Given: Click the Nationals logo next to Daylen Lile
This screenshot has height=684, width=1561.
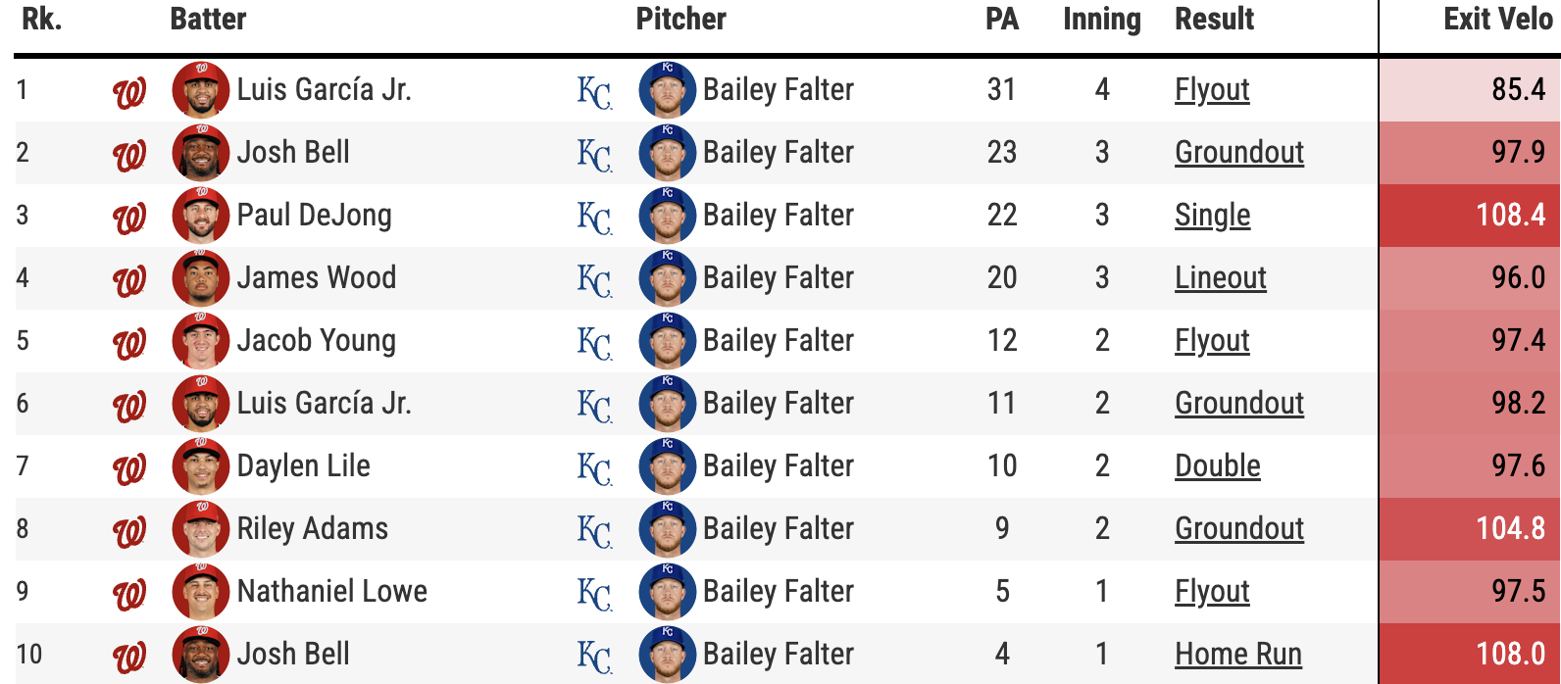Looking at the screenshot, I should 129,467.
